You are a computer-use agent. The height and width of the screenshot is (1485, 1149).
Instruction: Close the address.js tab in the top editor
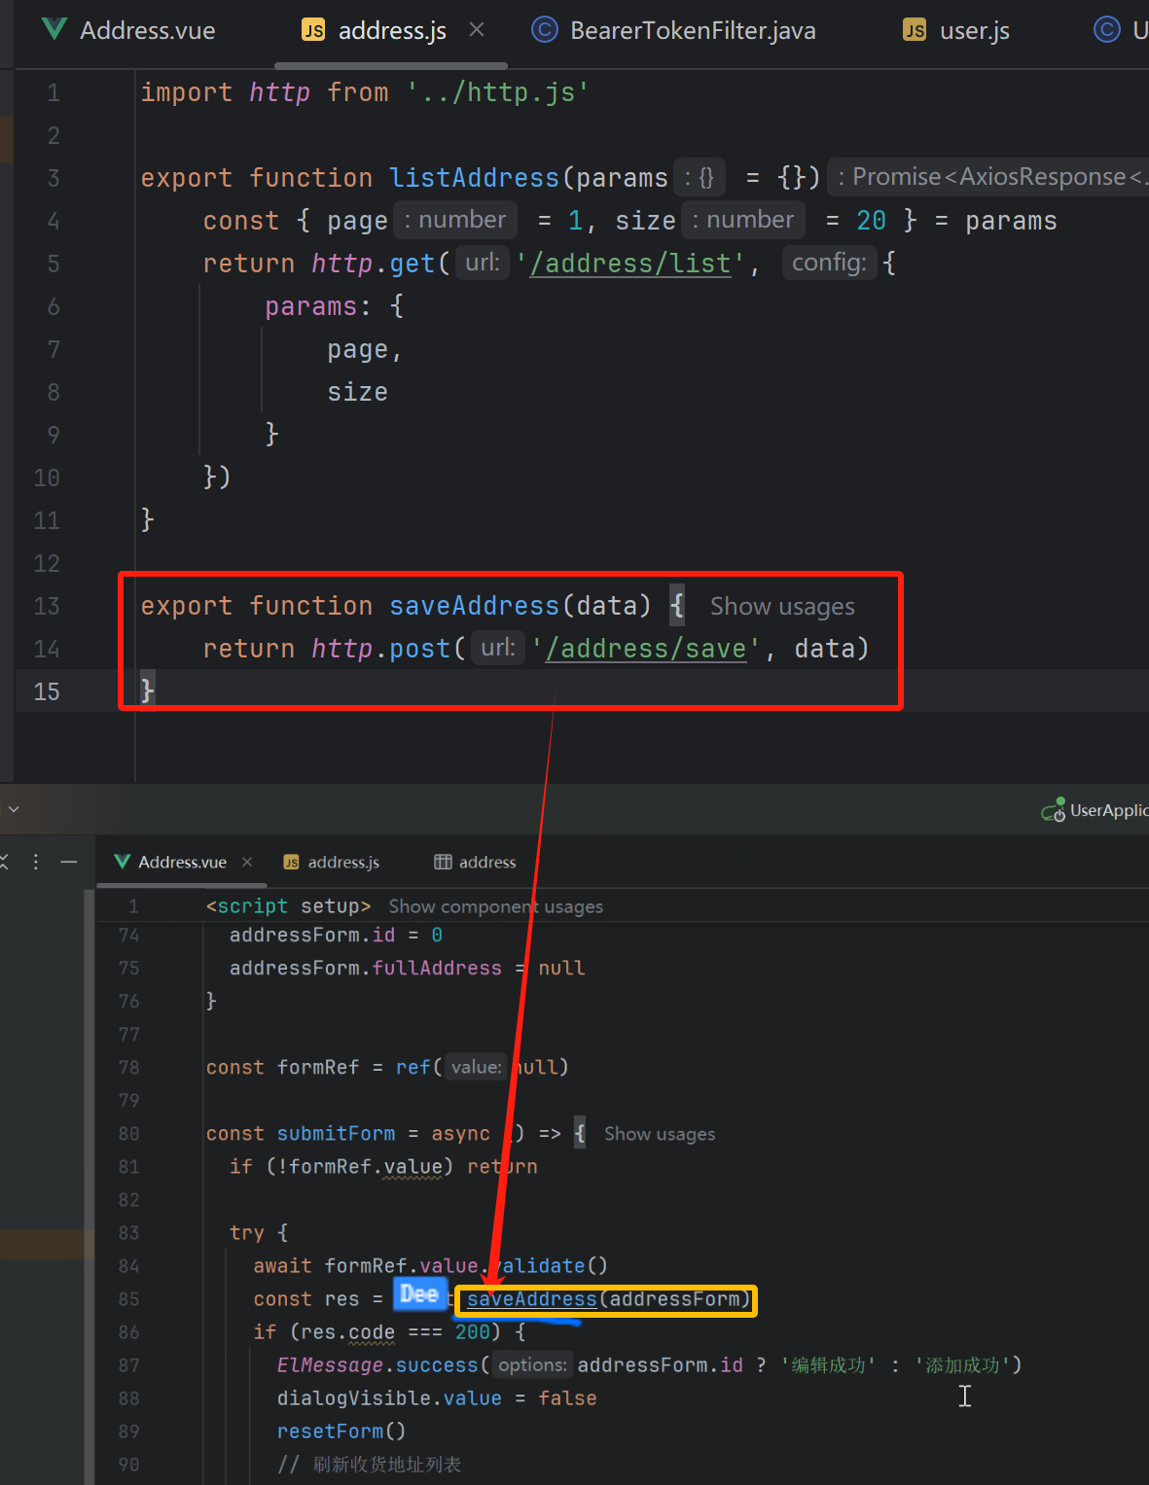click(x=477, y=30)
